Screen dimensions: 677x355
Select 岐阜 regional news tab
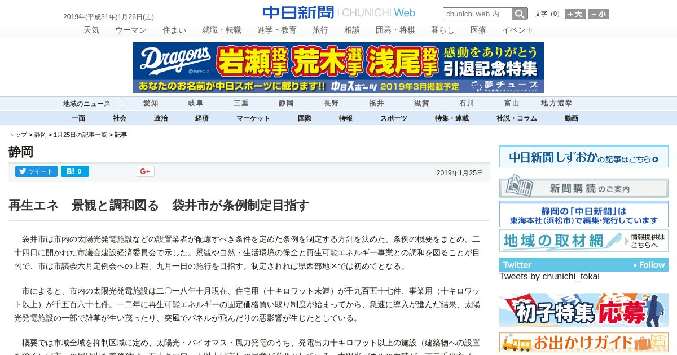point(196,103)
